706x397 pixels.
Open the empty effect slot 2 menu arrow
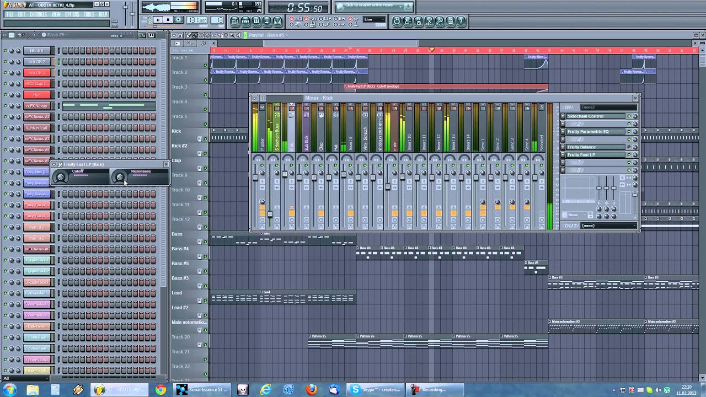[563, 124]
